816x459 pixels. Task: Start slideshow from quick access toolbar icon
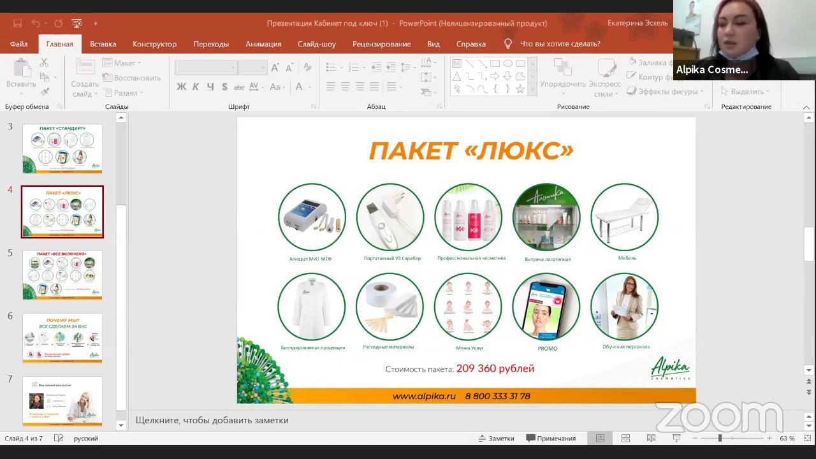pyautogui.click(x=77, y=24)
